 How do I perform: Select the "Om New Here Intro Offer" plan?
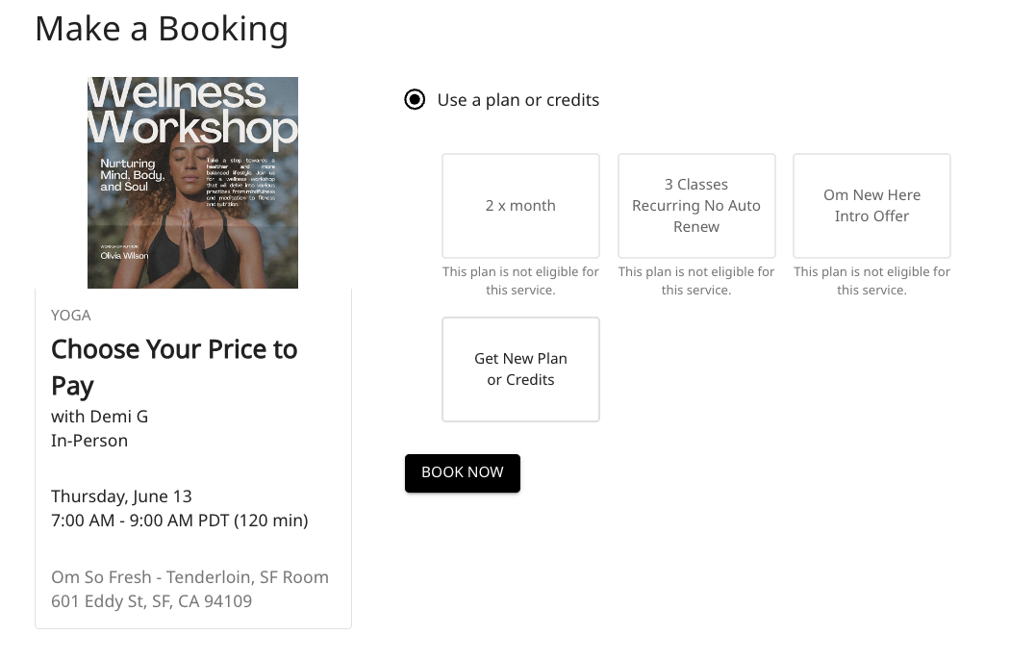pyautogui.click(x=871, y=206)
